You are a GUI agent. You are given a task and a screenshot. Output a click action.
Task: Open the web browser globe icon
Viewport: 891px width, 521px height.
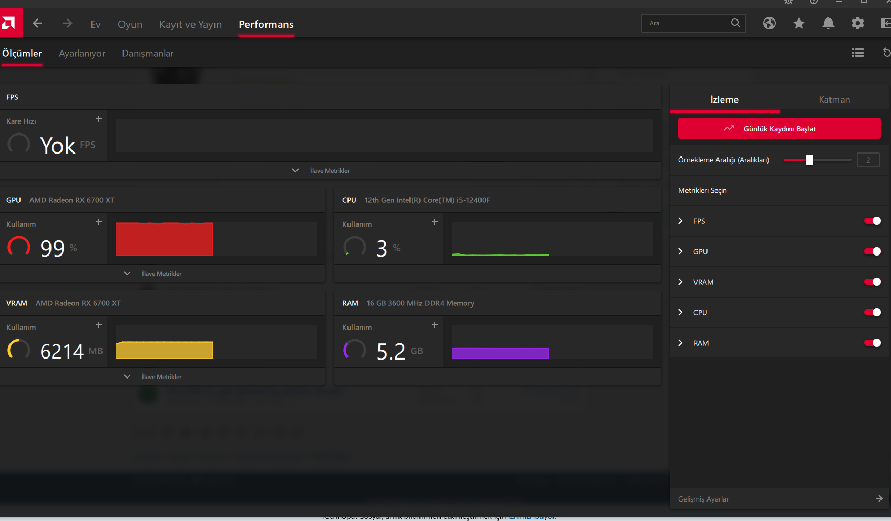(x=770, y=23)
